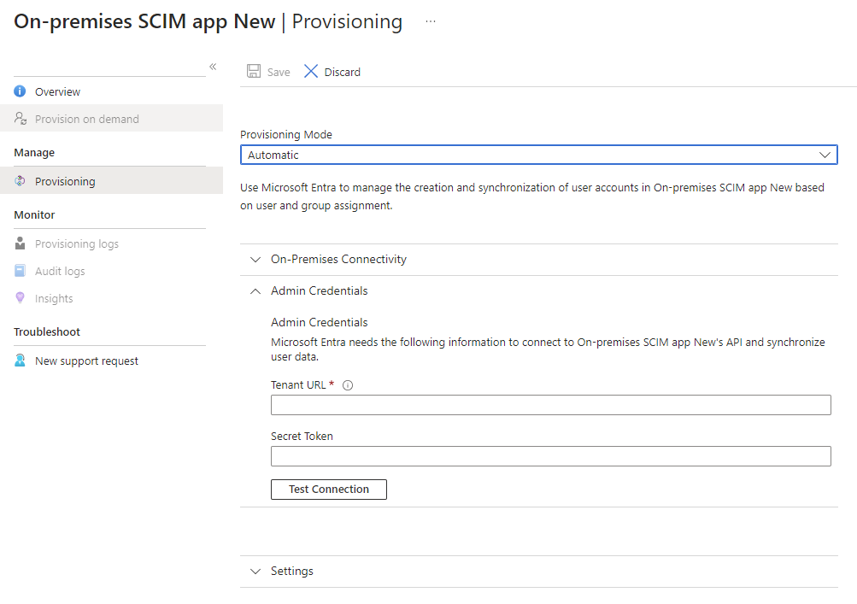The width and height of the screenshot is (857, 604).
Task: Click the Troubleshoot section heading
Action: click(46, 331)
